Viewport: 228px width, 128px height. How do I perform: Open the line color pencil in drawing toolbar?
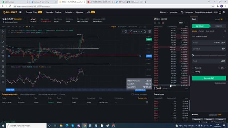(x=131, y=32)
